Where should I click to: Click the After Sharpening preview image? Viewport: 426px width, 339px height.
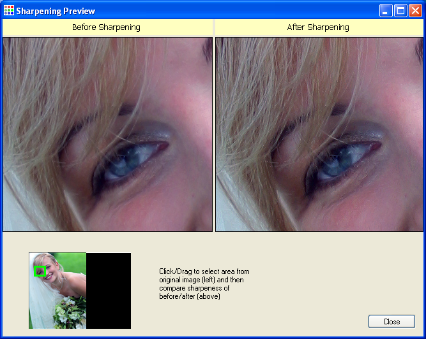tap(319, 134)
